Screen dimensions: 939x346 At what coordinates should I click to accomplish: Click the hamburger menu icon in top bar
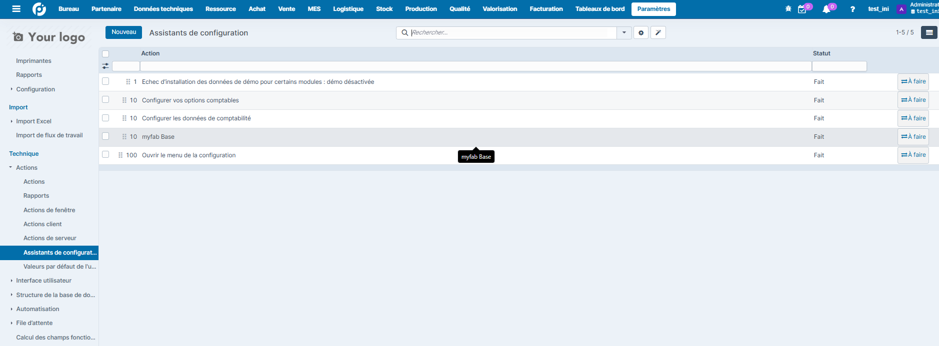pyautogui.click(x=16, y=9)
